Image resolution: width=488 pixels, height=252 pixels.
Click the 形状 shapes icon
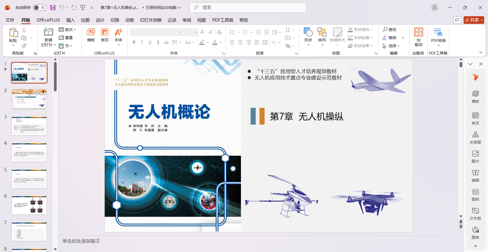(x=308, y=32)
